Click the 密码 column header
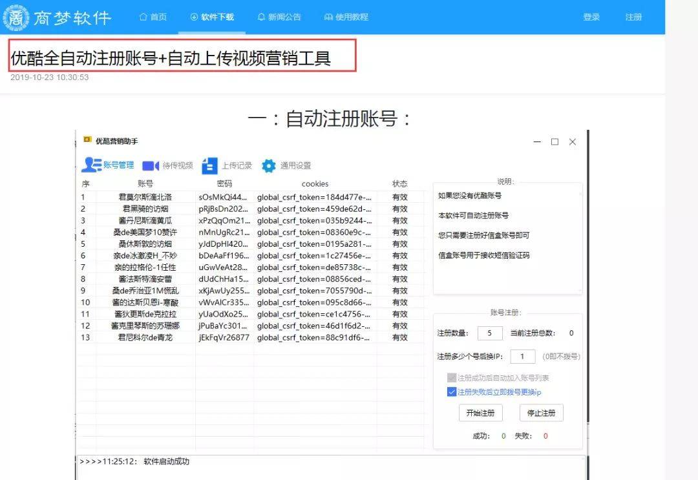Screen dimensions: 698x480 tap(224, 183)
